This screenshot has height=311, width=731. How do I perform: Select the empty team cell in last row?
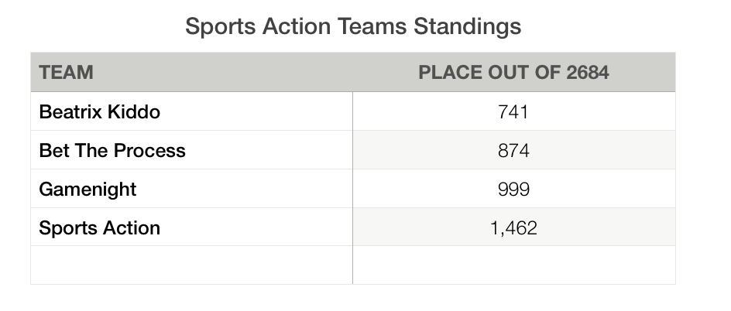(x=191, y=265)
